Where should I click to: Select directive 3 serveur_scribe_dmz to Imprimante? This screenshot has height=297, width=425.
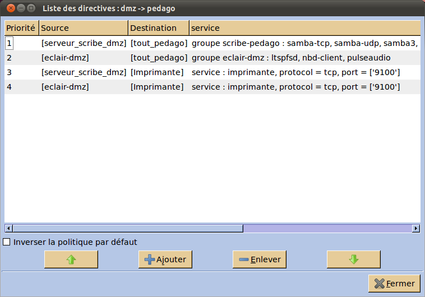(x=212, y=72)
